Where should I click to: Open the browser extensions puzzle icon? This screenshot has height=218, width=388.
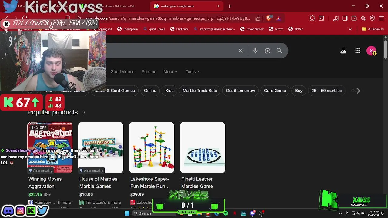(x=312, y=18)
